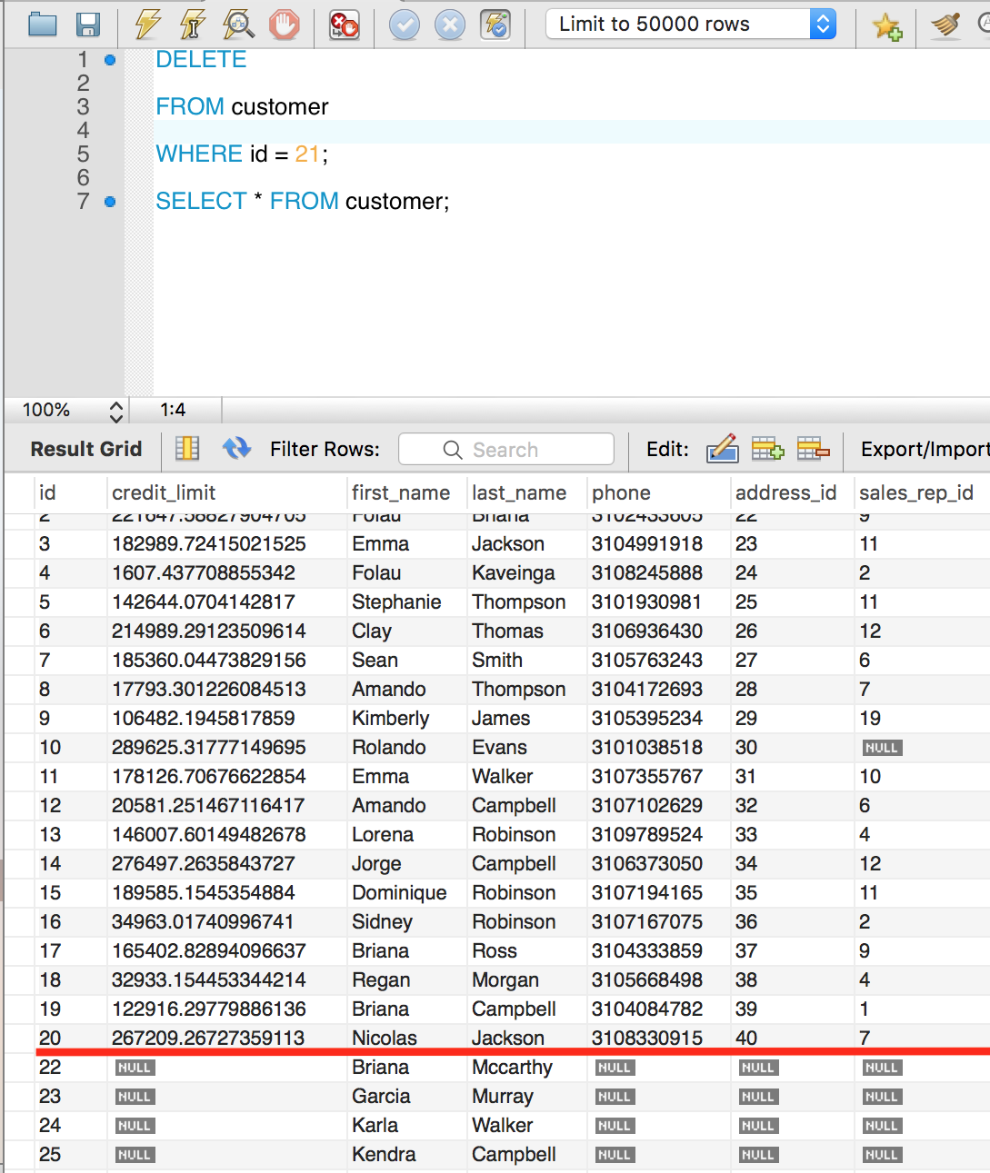Select first name cell Lorena
The height and width of the screenshot is (1173, 990).
coord(383,834)
